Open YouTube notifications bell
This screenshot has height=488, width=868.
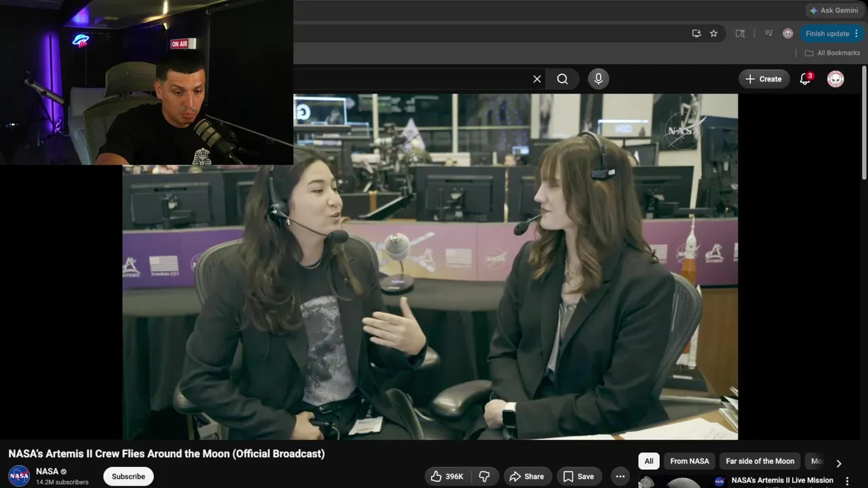(x=805, y=79)
